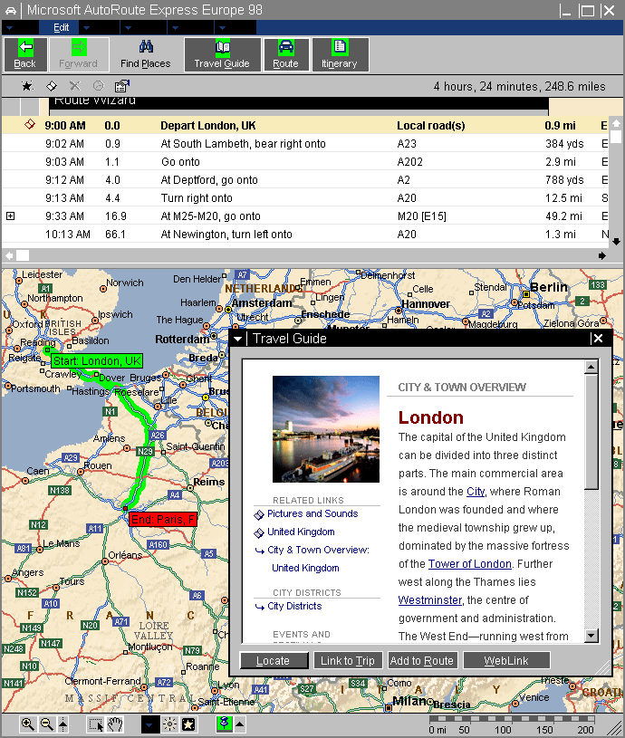Open the fourth menu bar dropdown arrow
The image size is (625, 738).
click(175, 28)
